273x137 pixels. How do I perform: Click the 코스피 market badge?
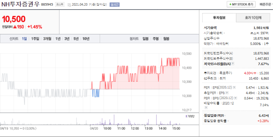pos(60,5)
